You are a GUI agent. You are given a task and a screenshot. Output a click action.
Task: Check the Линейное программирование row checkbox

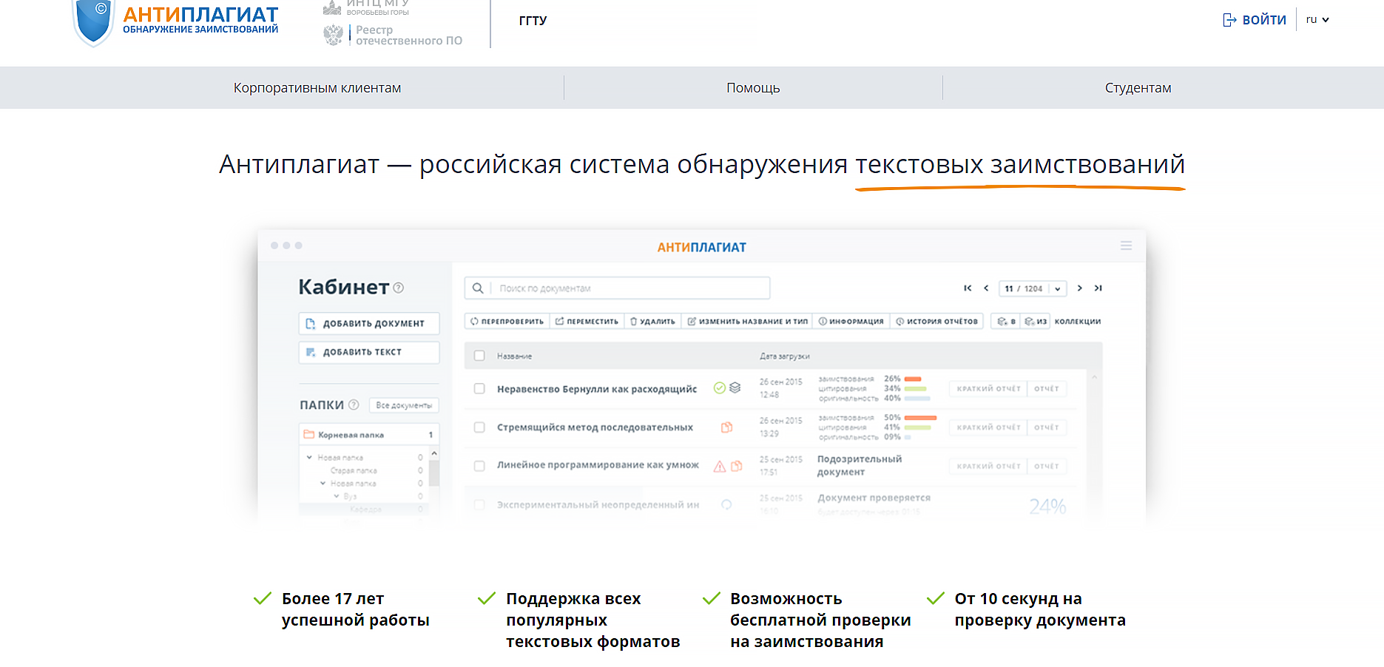tap(479, 466)
